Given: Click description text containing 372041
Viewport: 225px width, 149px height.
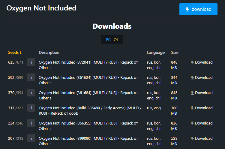Looking at the screenshot, I should point(88,65).
